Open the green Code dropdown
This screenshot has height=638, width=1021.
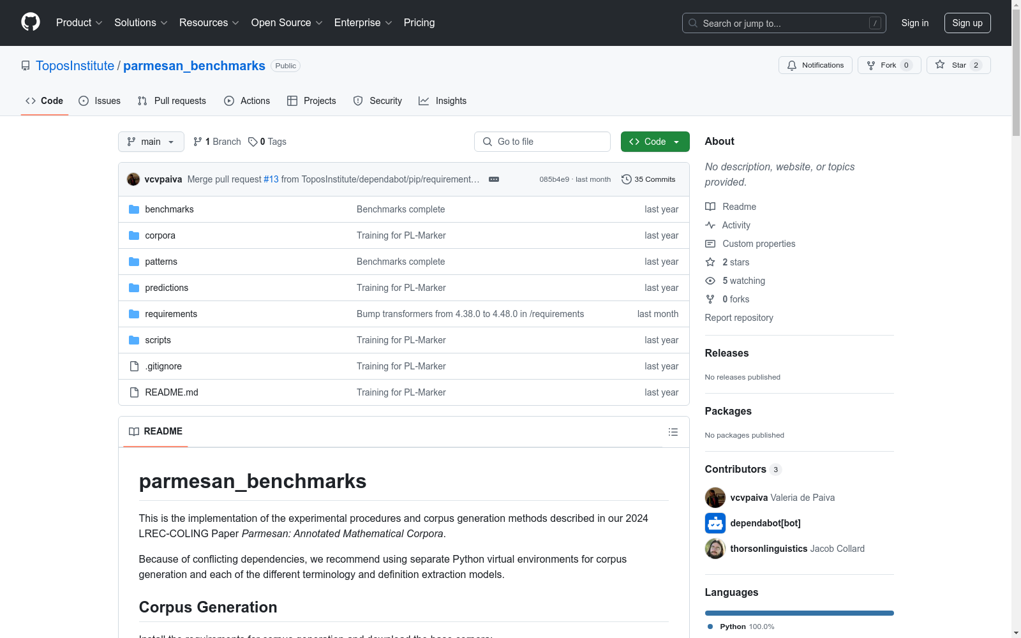coord(655,142)
